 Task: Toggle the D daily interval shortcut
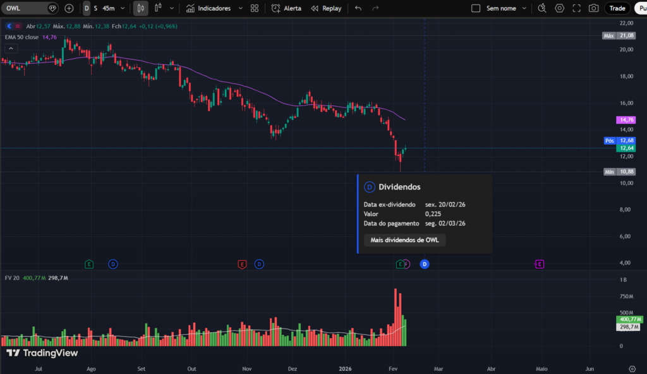coord(87,8)
